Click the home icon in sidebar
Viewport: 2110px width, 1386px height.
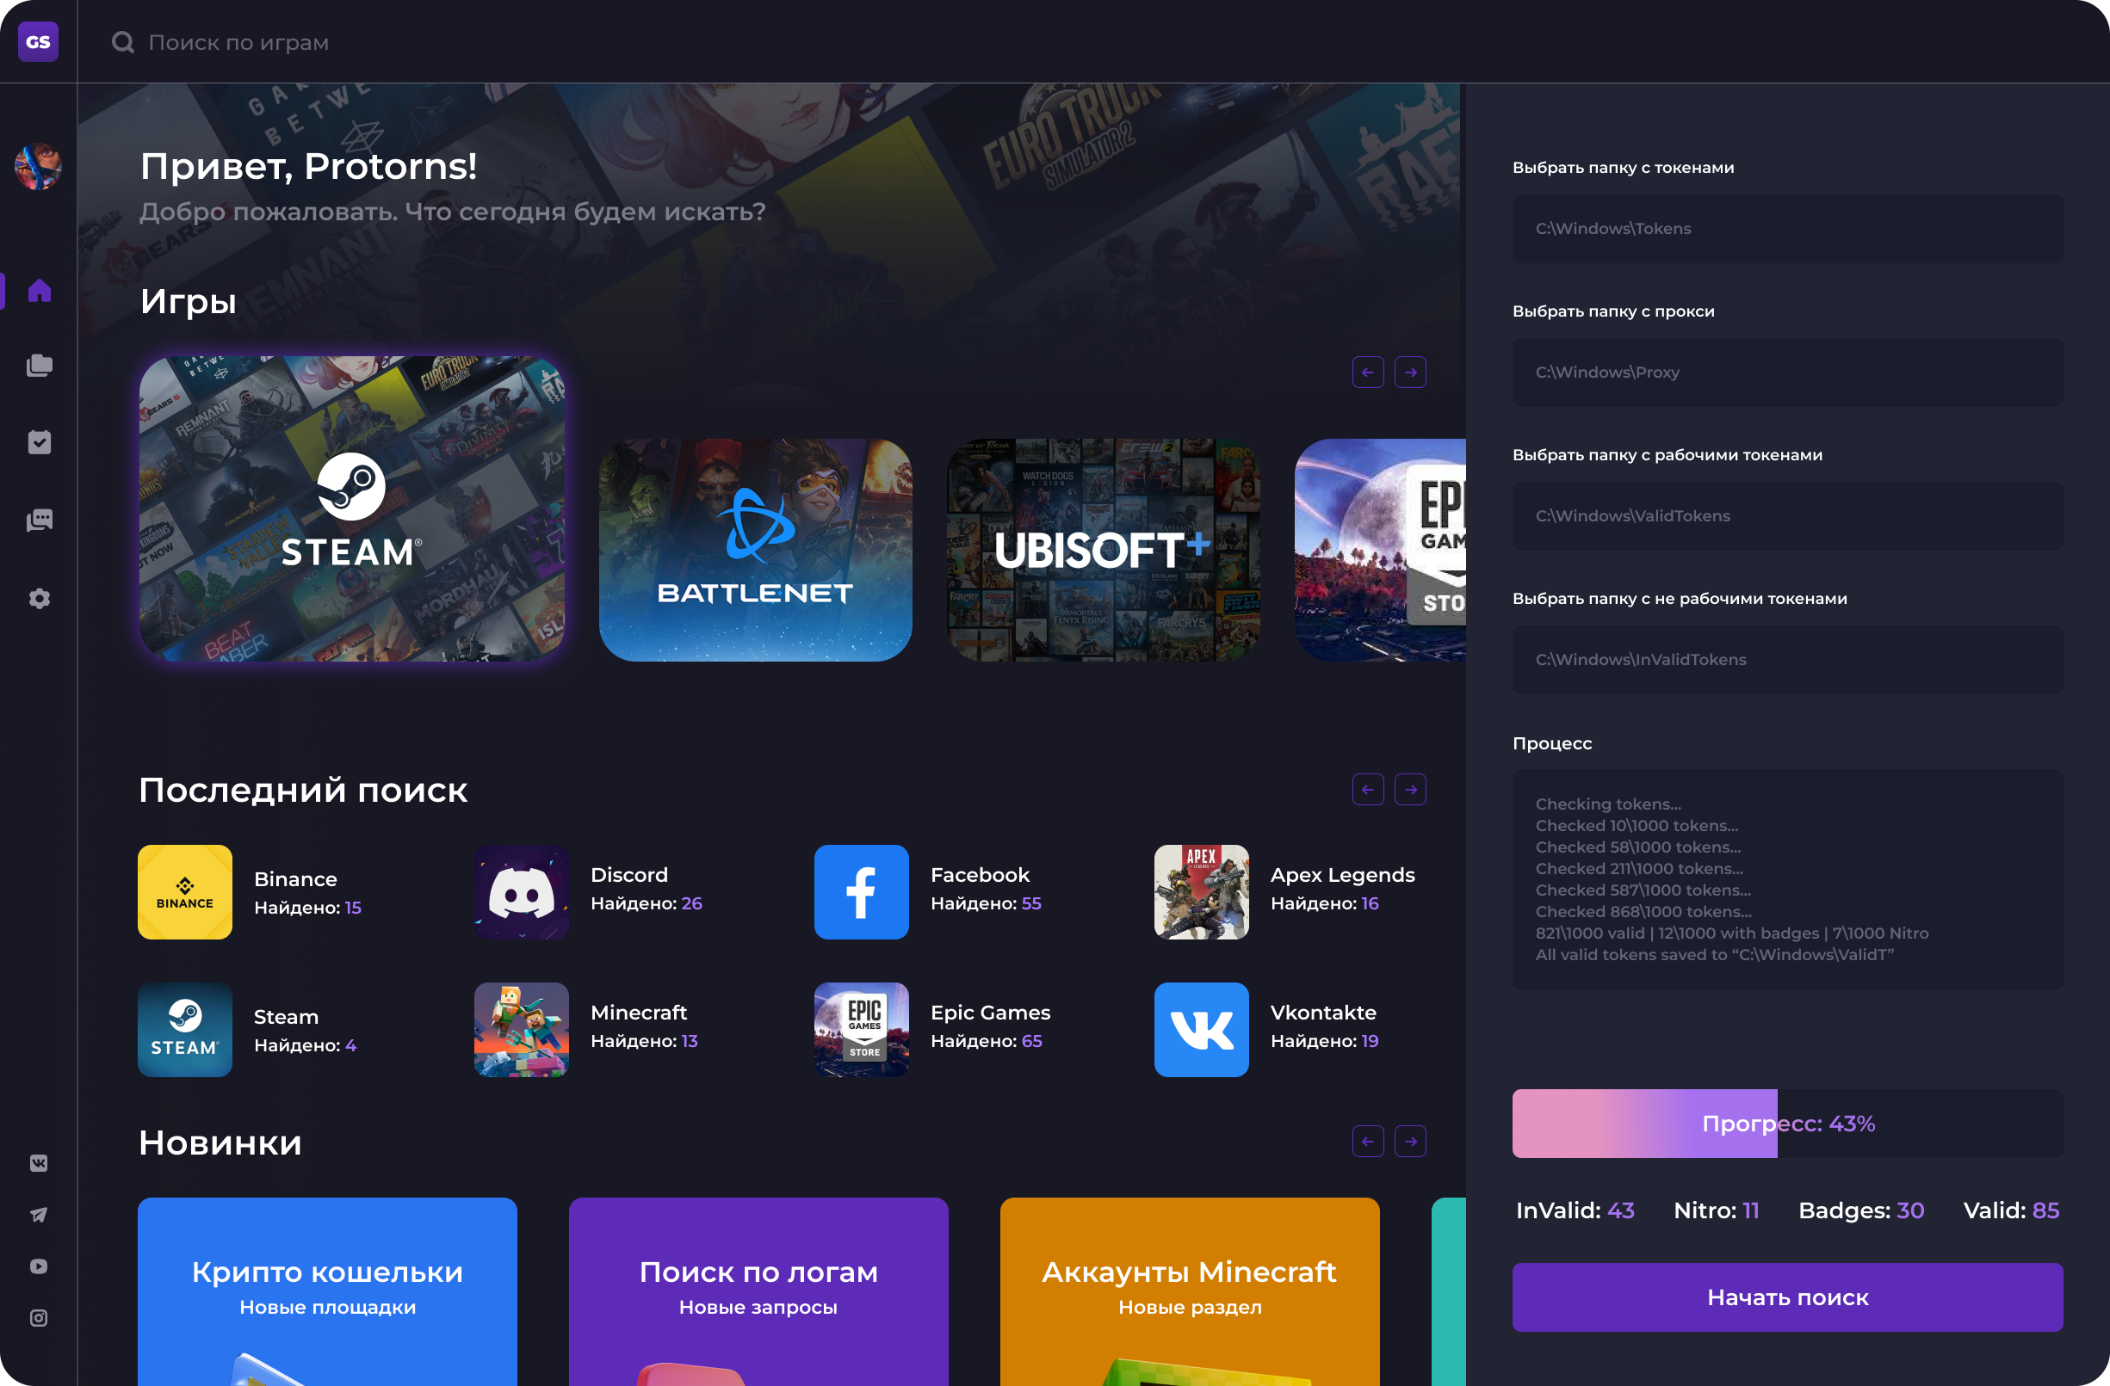(x=39, y=291)
